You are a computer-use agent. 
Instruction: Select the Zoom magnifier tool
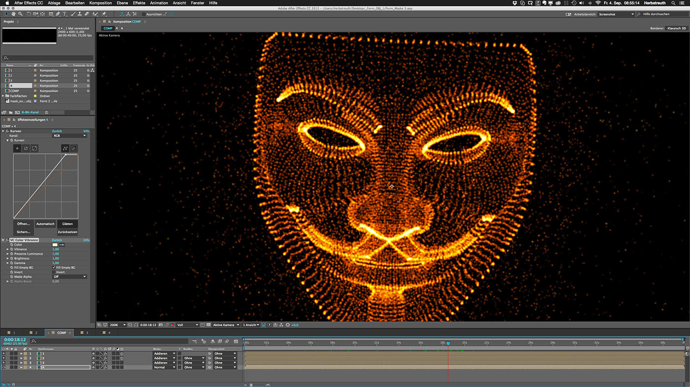click(x=20, y=14)
